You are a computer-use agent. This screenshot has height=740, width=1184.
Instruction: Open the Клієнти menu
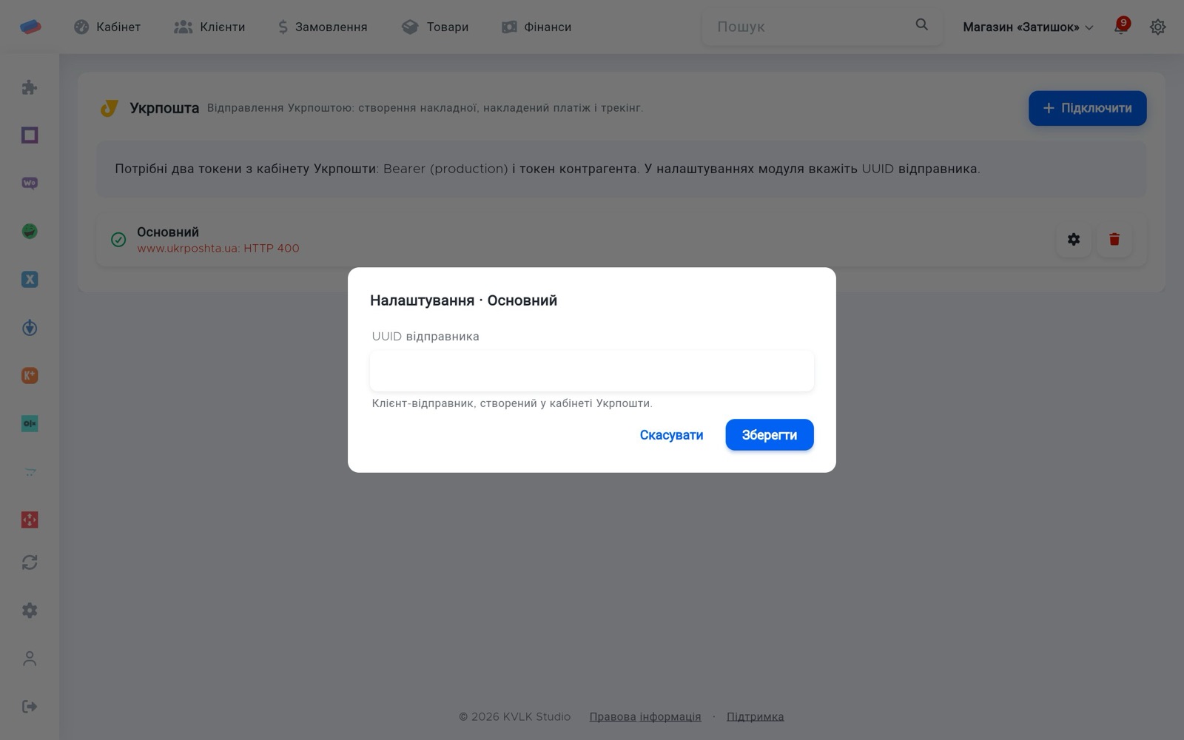209,27
